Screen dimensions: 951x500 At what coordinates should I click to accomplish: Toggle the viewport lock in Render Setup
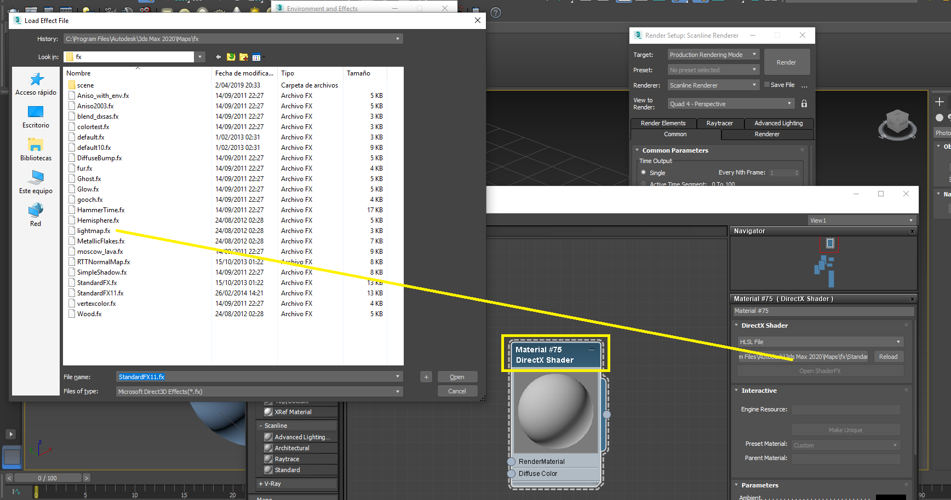click(804, 103)
